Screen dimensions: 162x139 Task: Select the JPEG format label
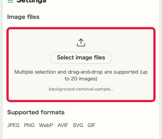pyautogui.click(x=13, y=125)
